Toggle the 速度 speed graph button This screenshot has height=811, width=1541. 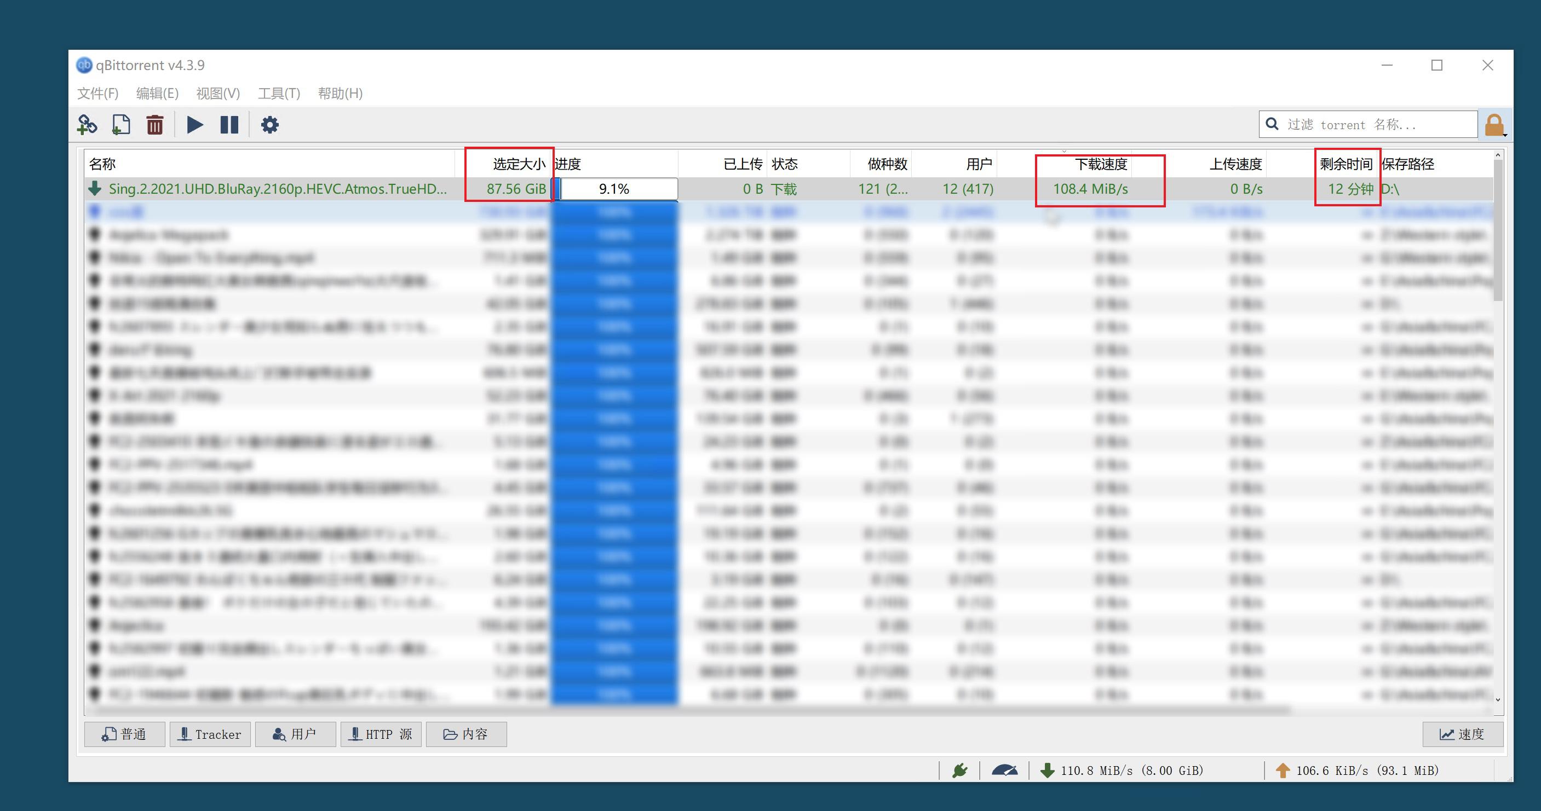click(1462, 734)
